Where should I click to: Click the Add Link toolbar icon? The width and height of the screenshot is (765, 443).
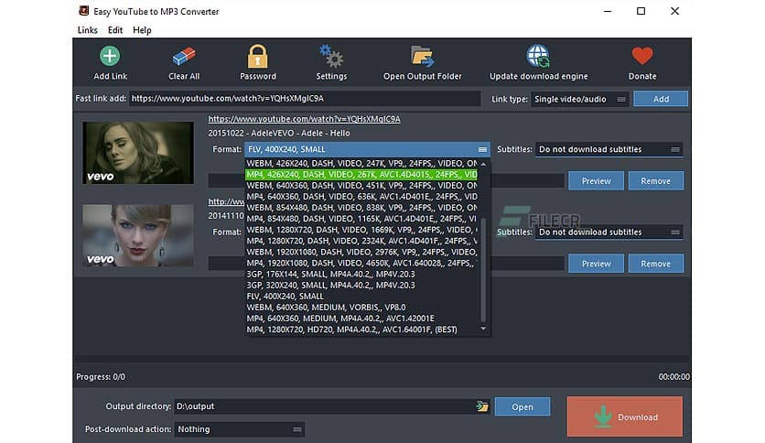tap(110, 56)
